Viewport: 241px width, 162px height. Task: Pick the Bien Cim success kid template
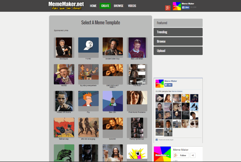(x=113, y=101)
